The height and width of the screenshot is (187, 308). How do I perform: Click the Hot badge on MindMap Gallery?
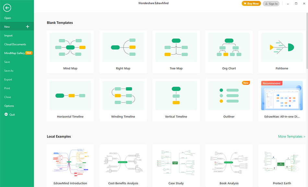point(29,53)
